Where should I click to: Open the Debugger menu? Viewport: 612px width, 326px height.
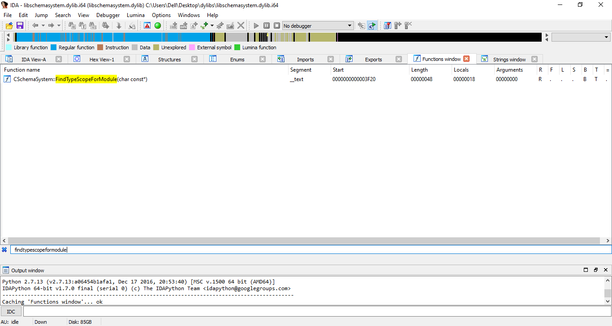pos(108,15)
